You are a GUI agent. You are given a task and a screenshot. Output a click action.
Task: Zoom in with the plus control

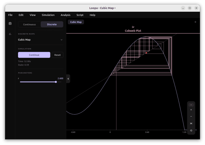(191, 110)
